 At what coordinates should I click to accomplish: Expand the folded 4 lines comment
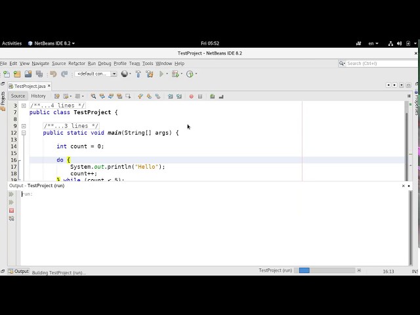point(24,106)
